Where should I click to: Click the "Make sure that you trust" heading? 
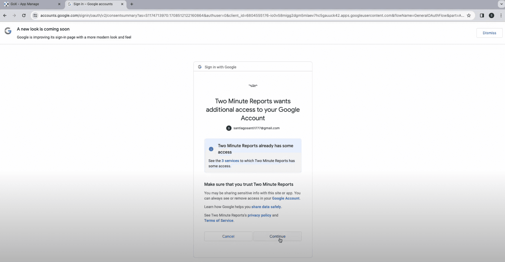[249, 184]
